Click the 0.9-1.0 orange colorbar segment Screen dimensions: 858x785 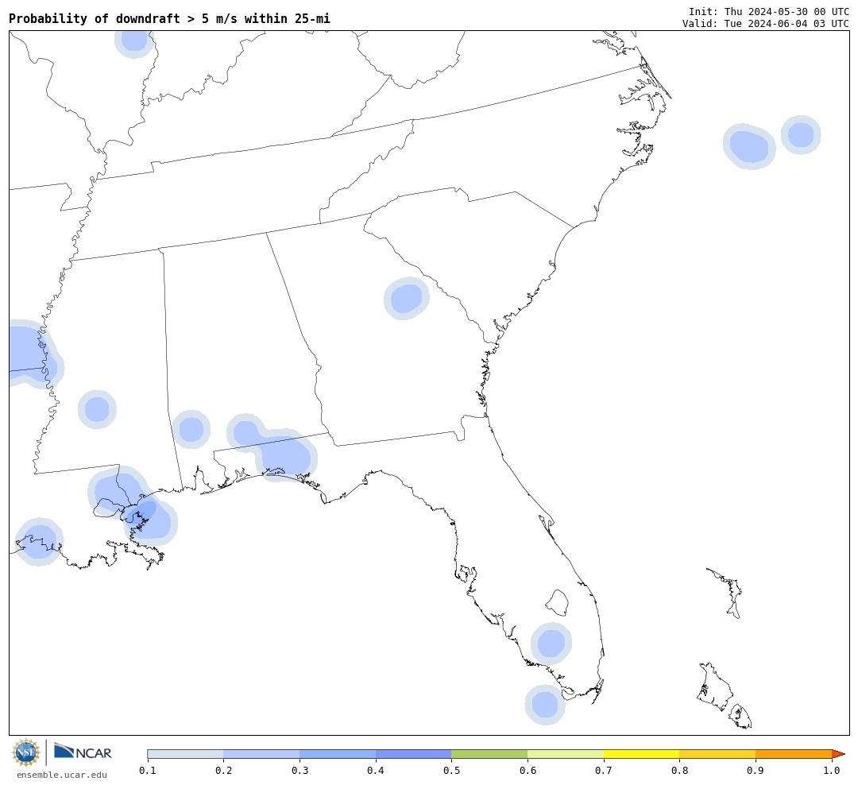794,754
